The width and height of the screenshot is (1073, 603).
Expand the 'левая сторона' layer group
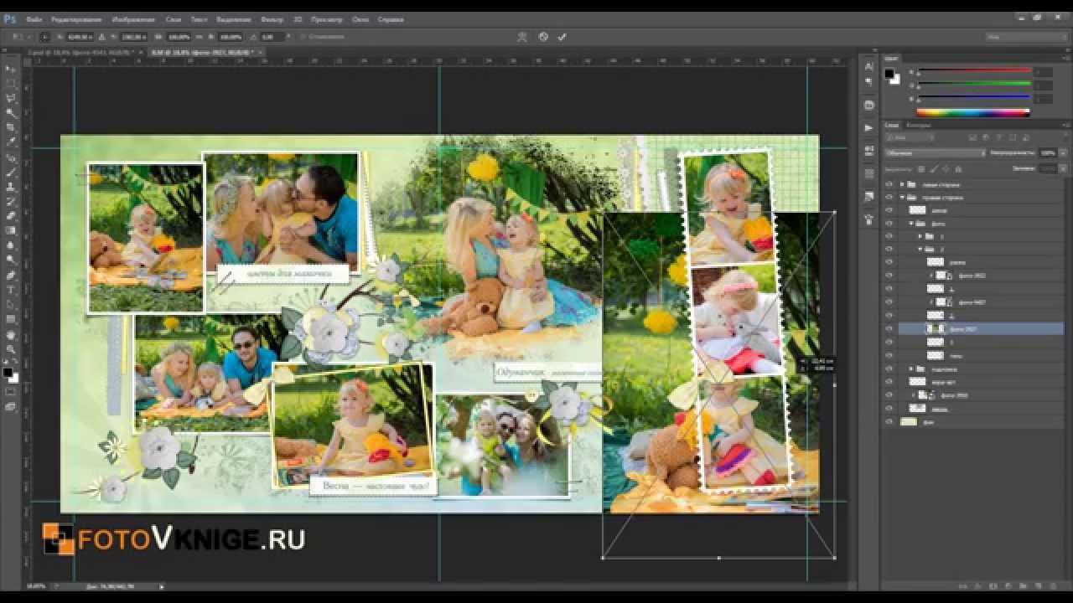tap(902, 184)
